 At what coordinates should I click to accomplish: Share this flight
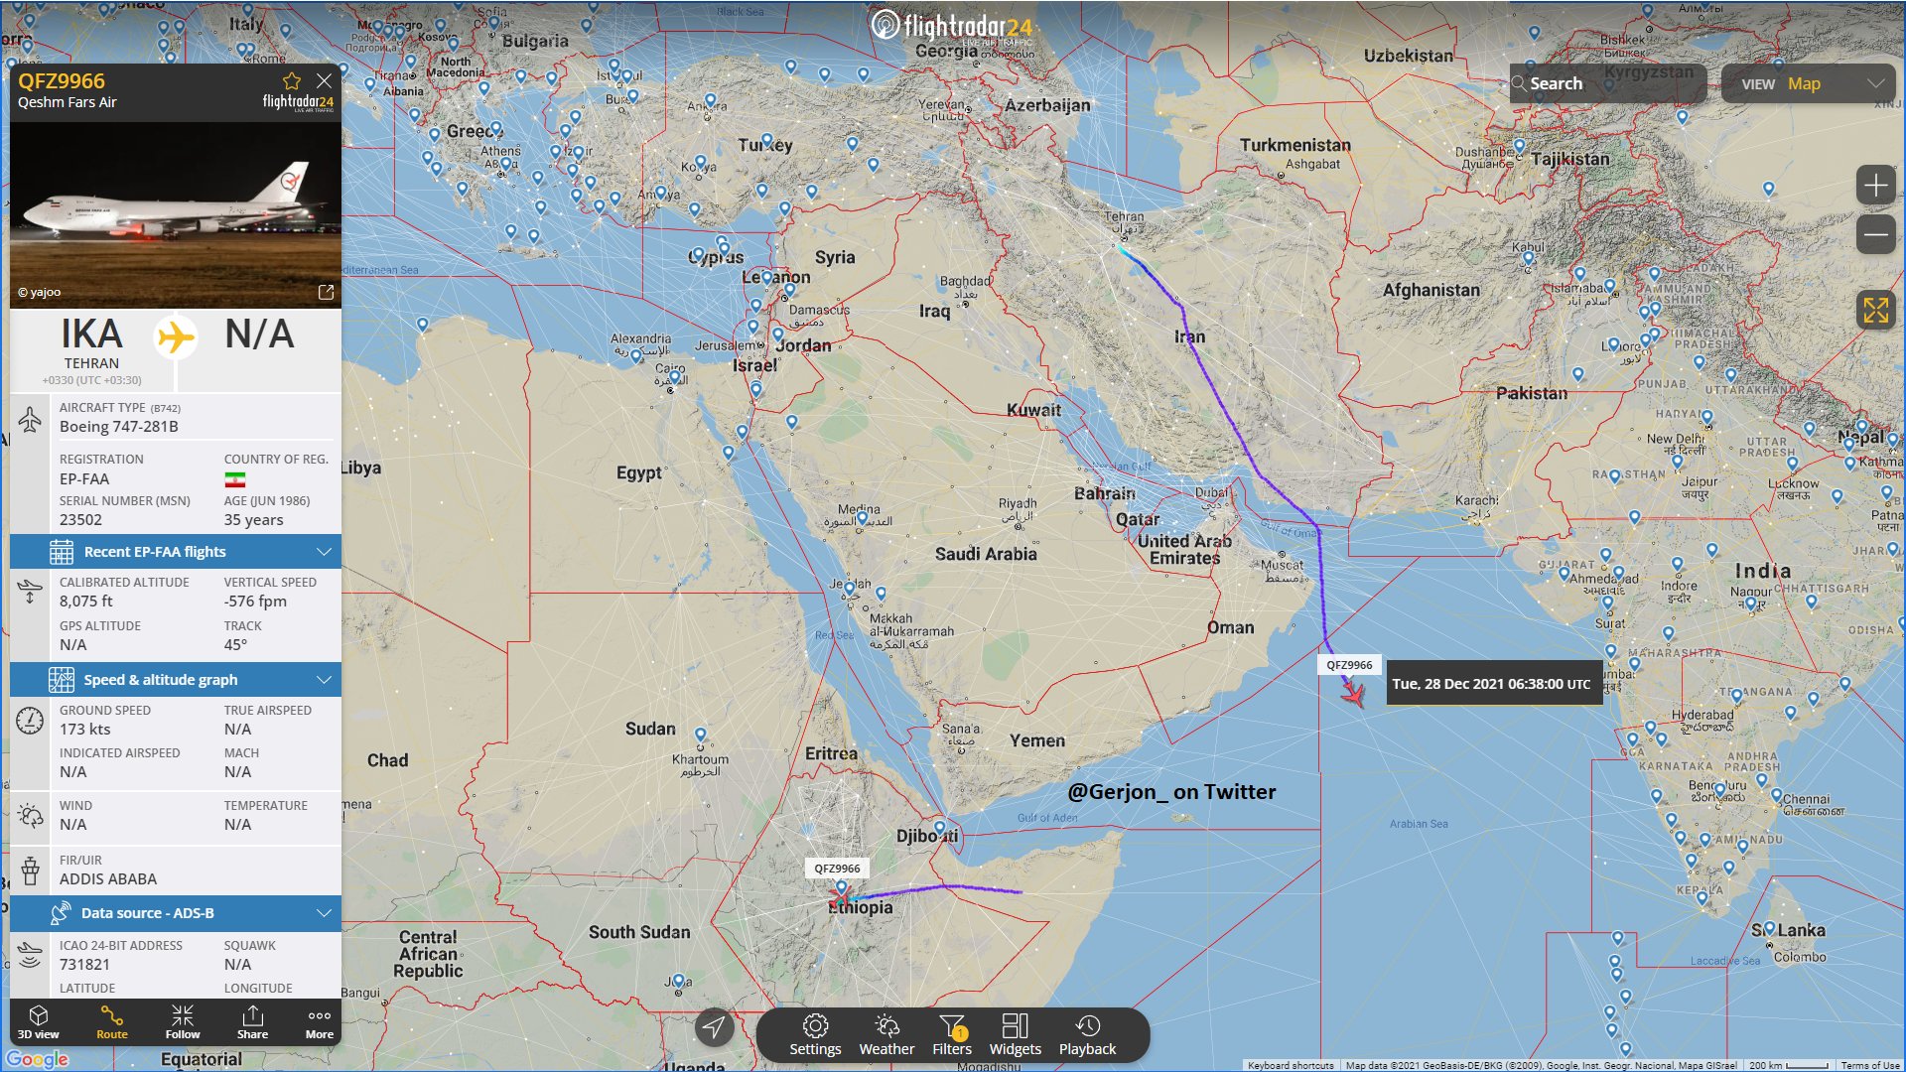(252, 1021)
